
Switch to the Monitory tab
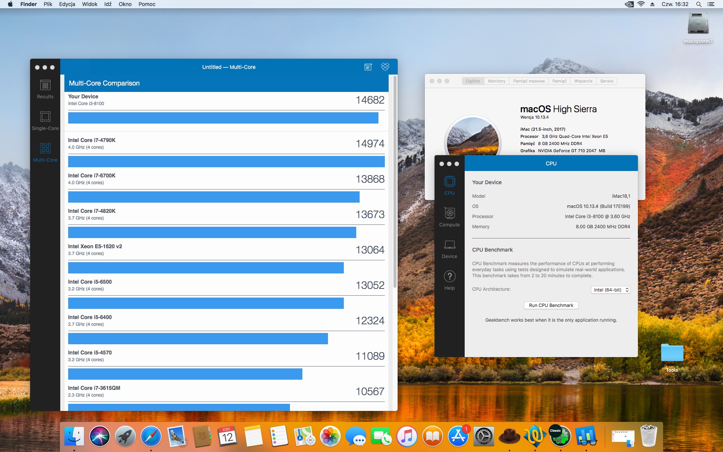click(x=496, y=81)
